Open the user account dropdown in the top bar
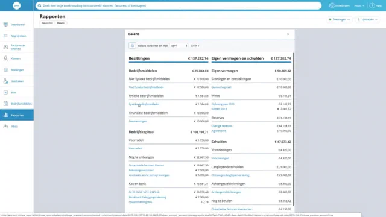The width and height of the screenshot is (386, 217). pos(359,5)
